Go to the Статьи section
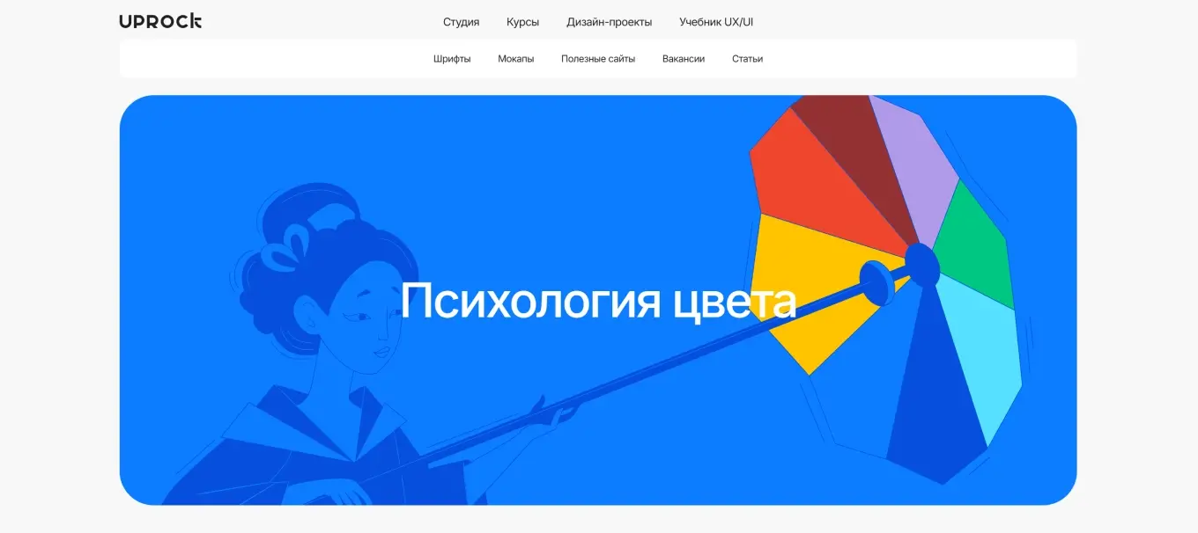The image size is (1198, 533). tap(747, 59)
